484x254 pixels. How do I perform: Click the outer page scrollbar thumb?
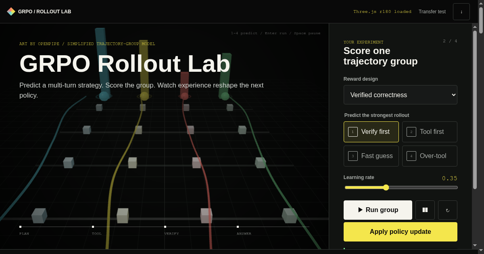[481, 20]
